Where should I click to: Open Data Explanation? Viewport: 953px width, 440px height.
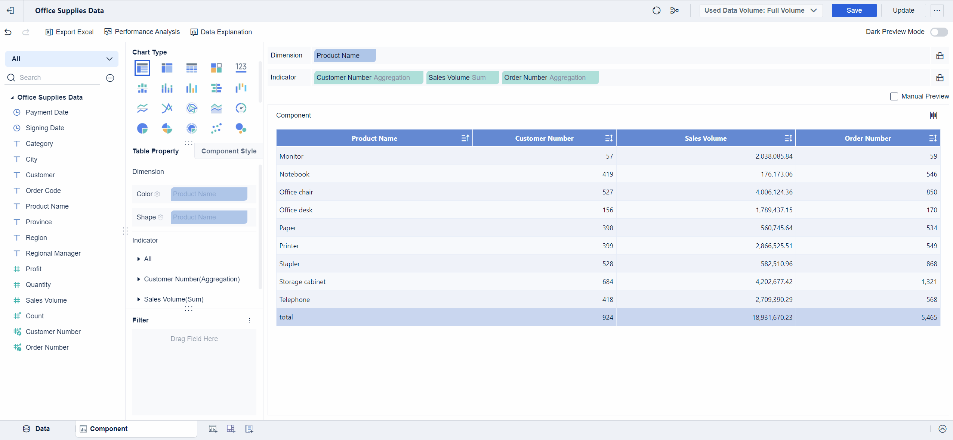click(x=221, y=32)
